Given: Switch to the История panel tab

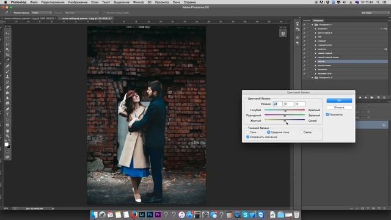Looking at the screenshot, I should [x=307, y=20].
